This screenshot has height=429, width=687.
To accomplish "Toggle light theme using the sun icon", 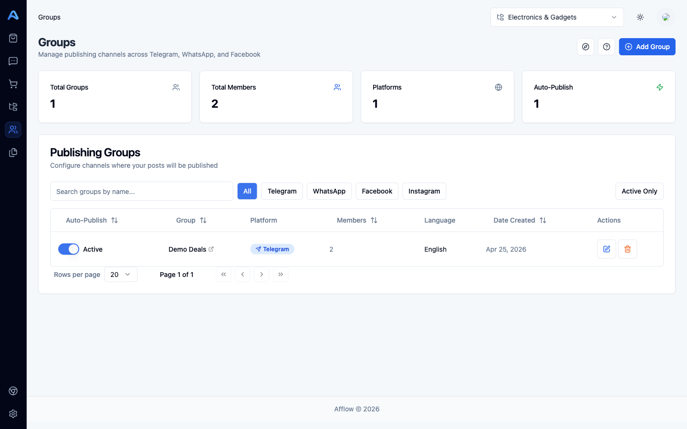I will pyautogui.click(x=640, y=17).
